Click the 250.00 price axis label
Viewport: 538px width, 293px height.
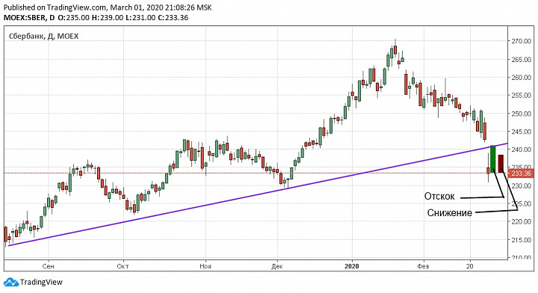pos(522,114)
